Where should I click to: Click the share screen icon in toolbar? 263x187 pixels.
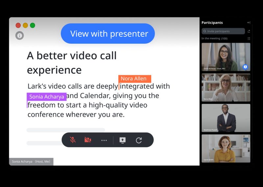point(122,140)
